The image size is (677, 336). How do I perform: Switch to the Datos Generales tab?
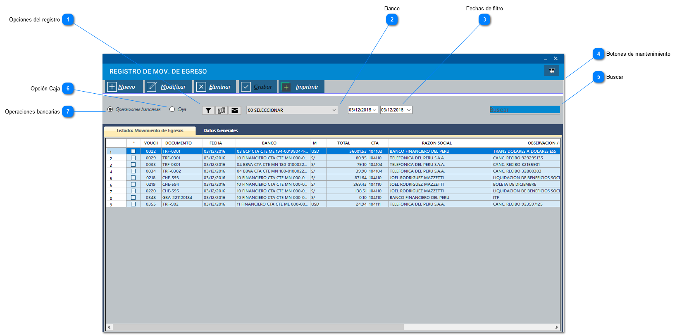point(221,130)
